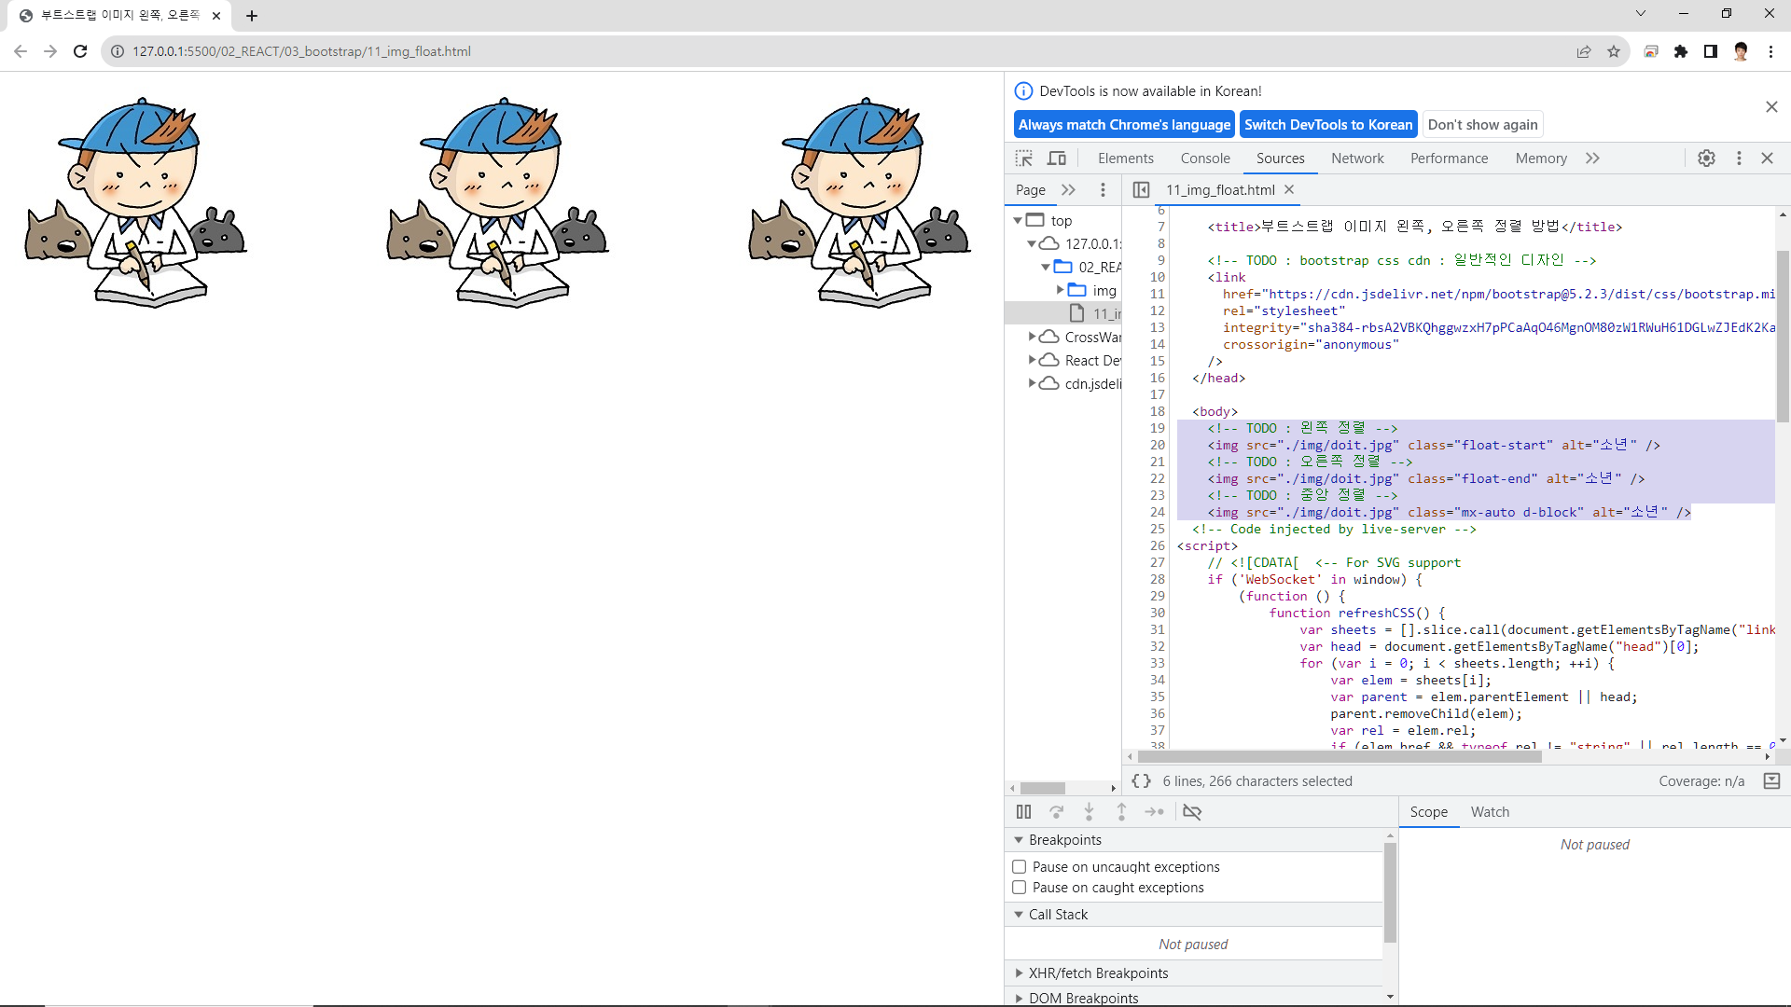Click pause script execution button
Viewport: 1791px width, 1007px height.
[x=1023, y=812]
